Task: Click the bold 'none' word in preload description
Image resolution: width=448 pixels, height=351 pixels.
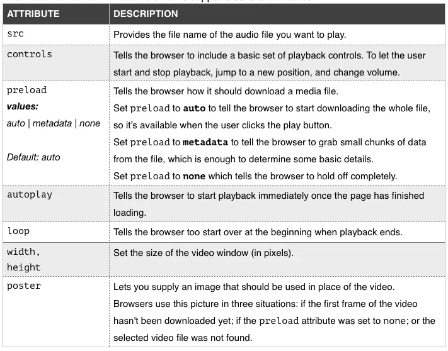Action: (195, 175)
